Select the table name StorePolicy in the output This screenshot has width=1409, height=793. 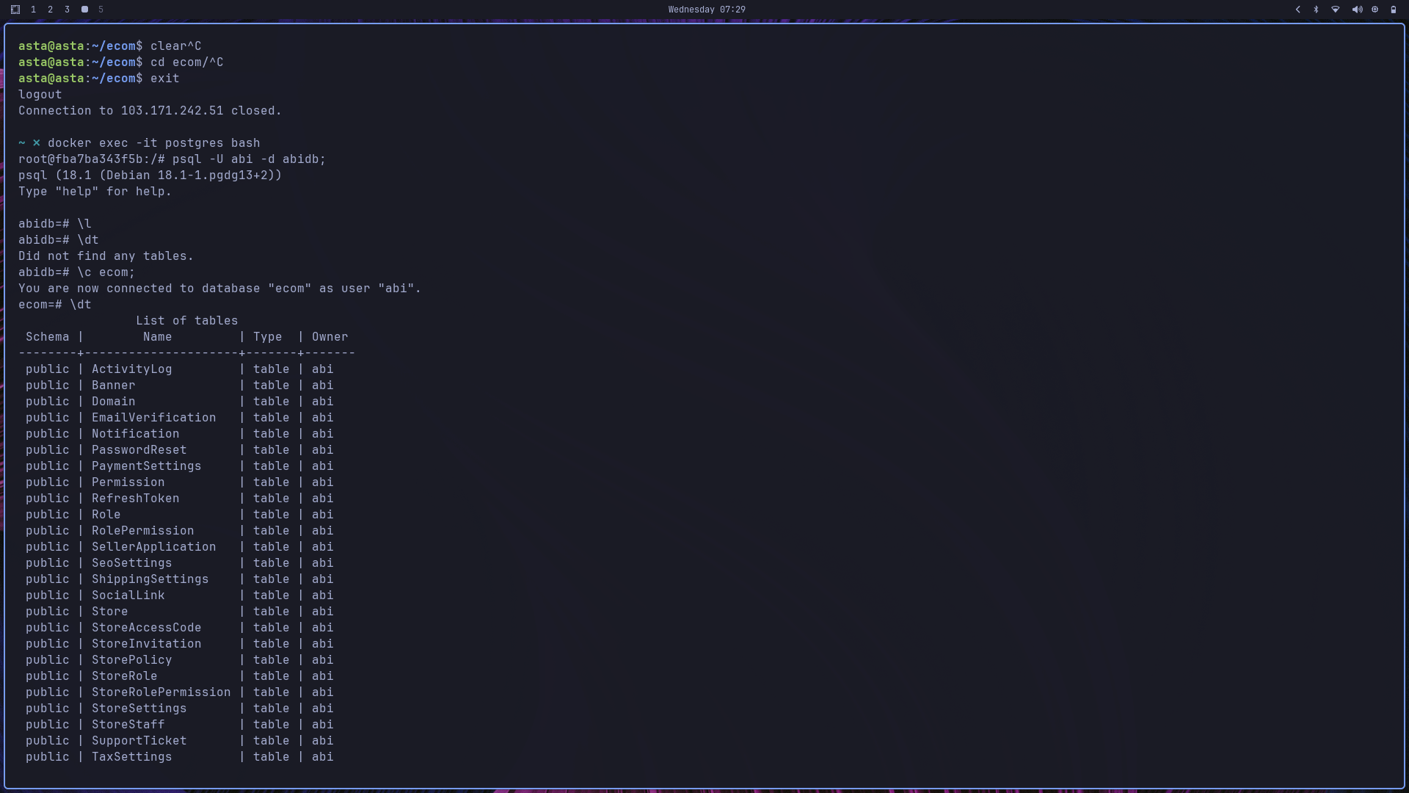pyautogui.click(x=131, y=659)
